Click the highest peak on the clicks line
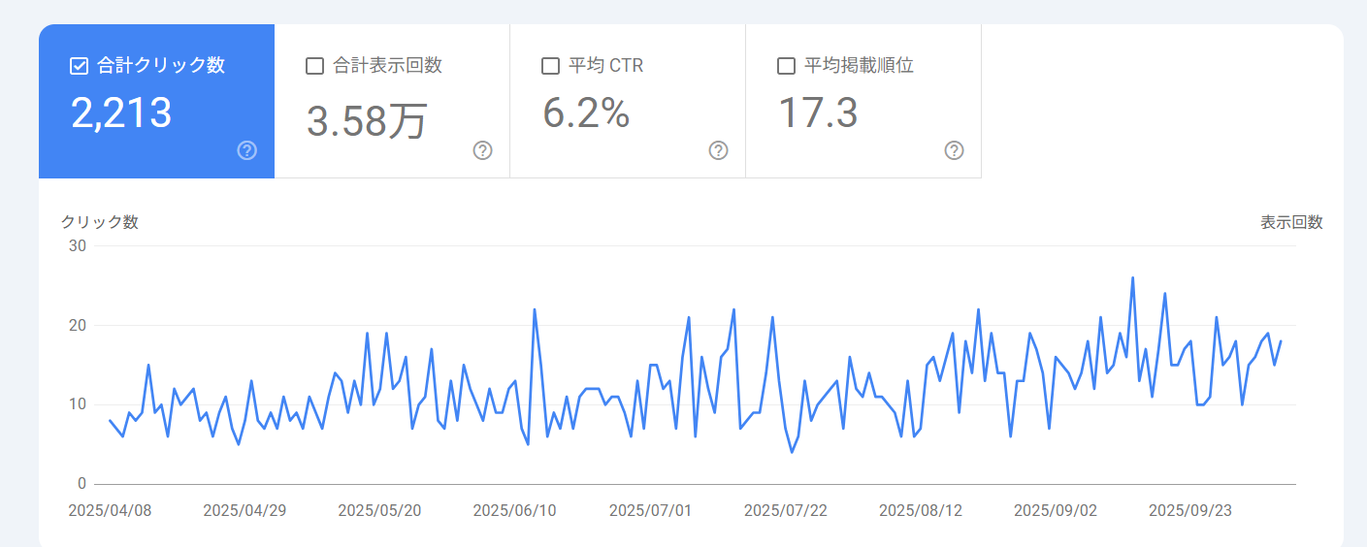This screenshot has height=547, width=1367. point(1132,278)
